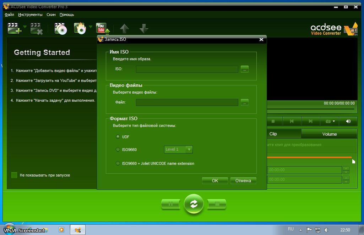The image size is (364, 235).
Task: Open the Скин menu
Action: click(51, 15)
